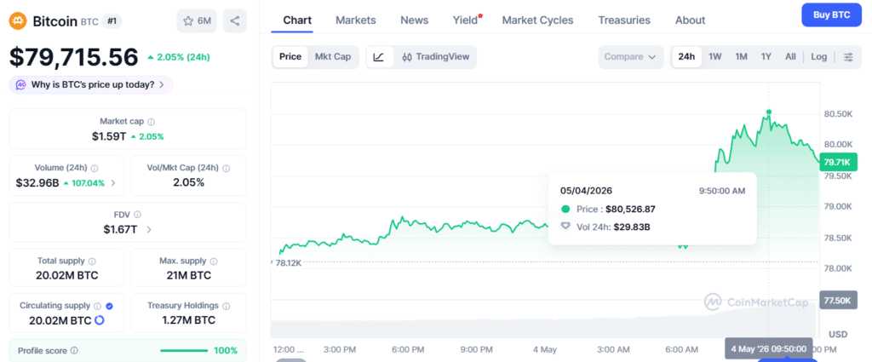Click the $79,715.56 price text
The height and width of the screenshot is (362, 872).
[73, 57]
